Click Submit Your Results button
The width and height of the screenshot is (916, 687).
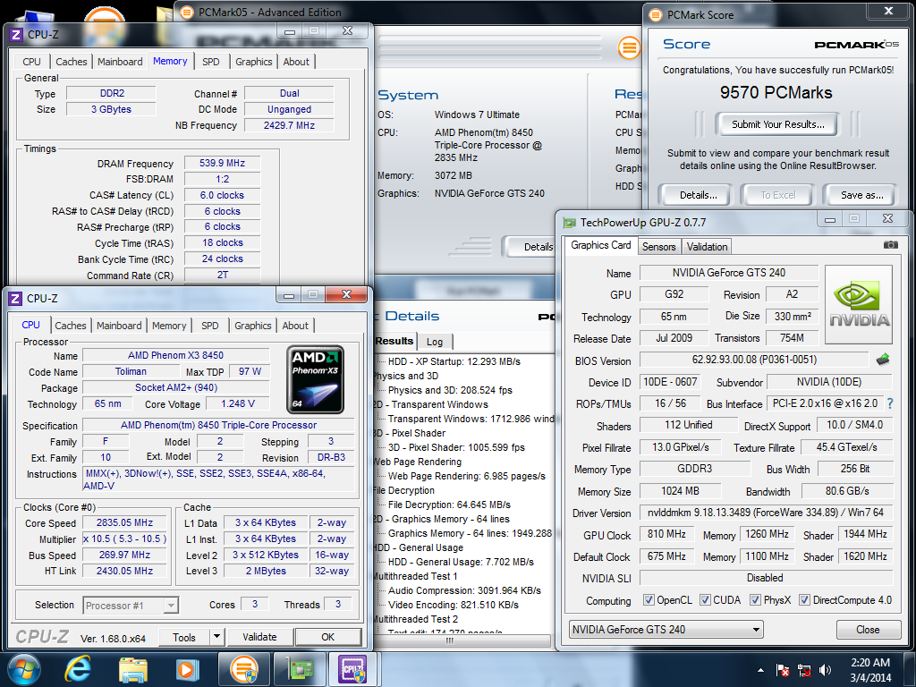[x=778, y=123]
